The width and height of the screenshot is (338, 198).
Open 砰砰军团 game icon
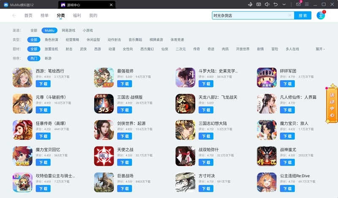pos(267,78)
